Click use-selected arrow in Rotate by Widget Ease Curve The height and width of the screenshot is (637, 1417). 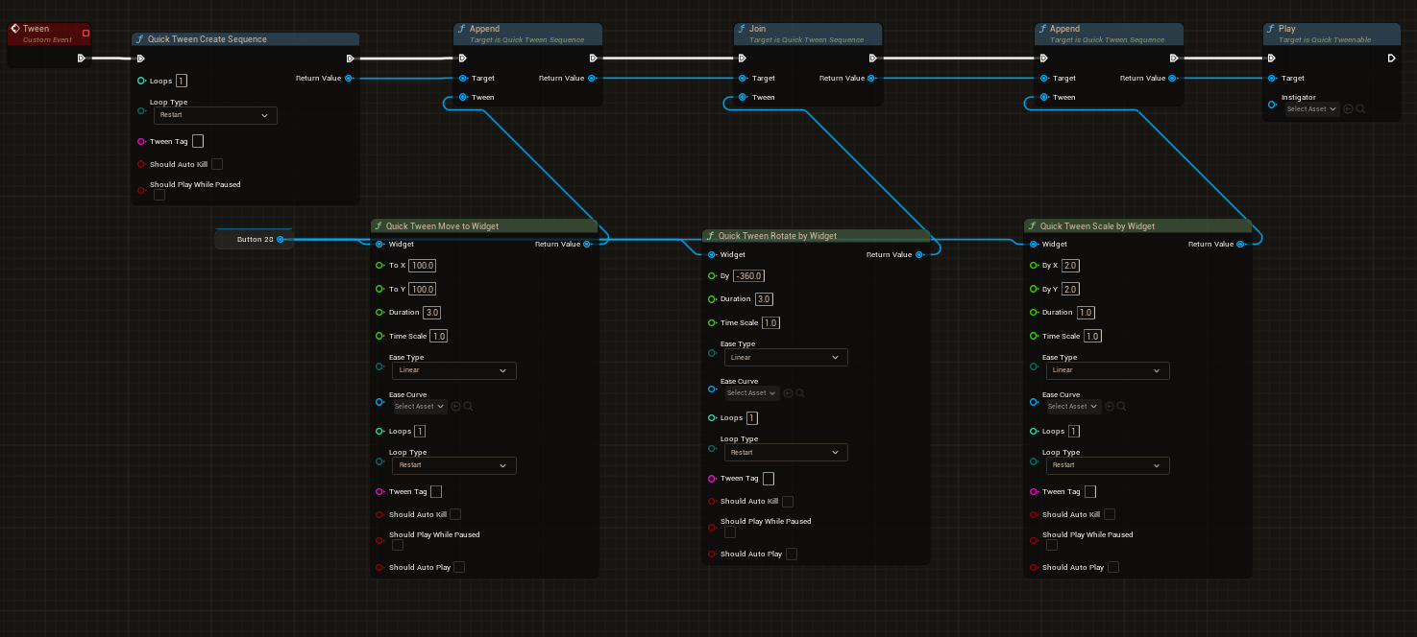click(x=788, y=393)
